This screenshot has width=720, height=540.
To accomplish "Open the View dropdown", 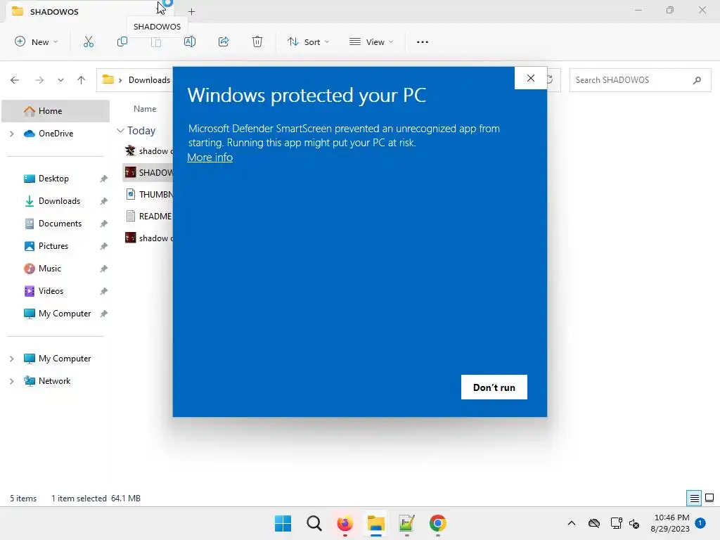I will point(371,41).
